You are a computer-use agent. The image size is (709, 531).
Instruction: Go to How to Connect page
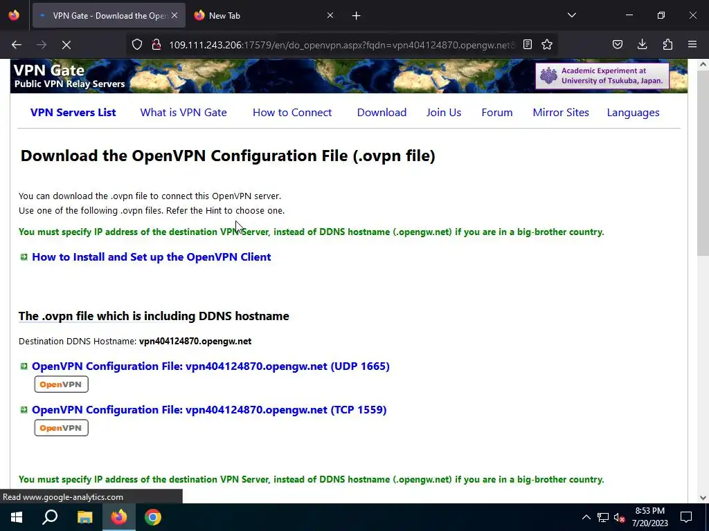click(x=292, y=113)
